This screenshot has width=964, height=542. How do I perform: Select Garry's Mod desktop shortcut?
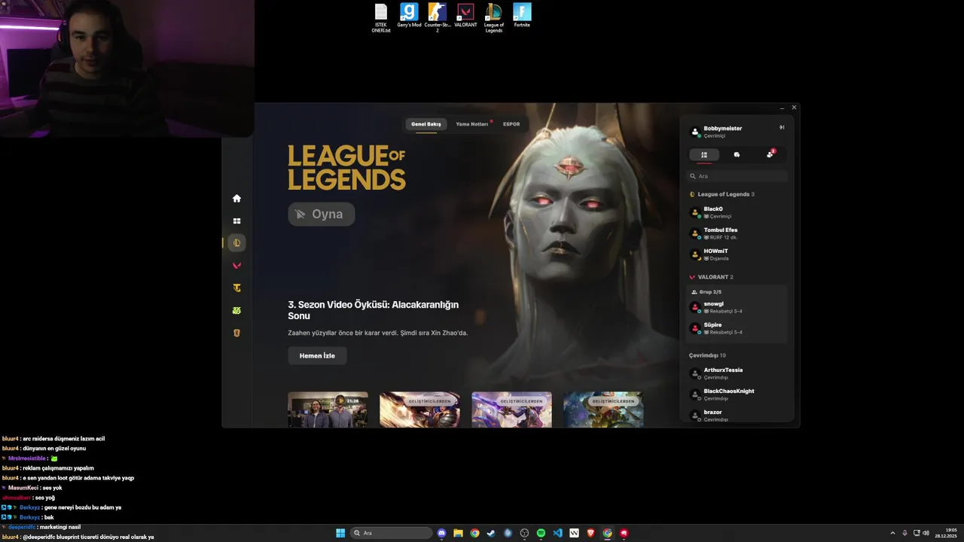click(x=409, y=16)
